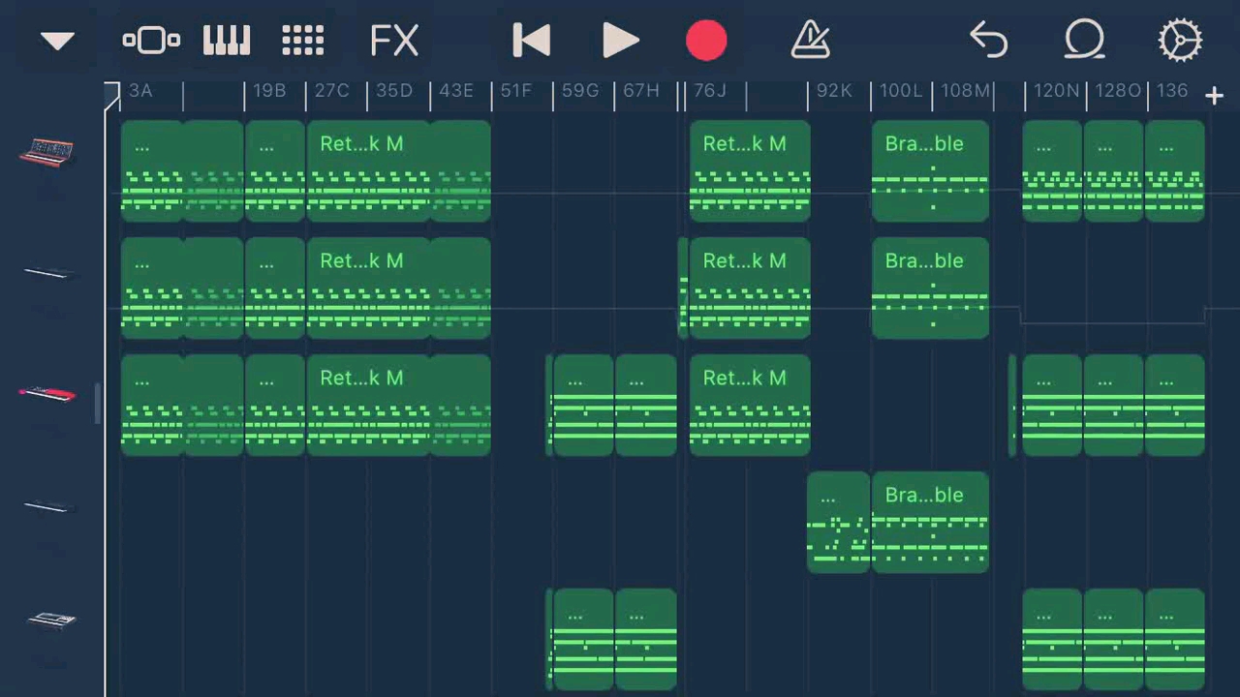Jump to ruler marker 120N
Screen dimensions: 1240x697
[1056, 90]
